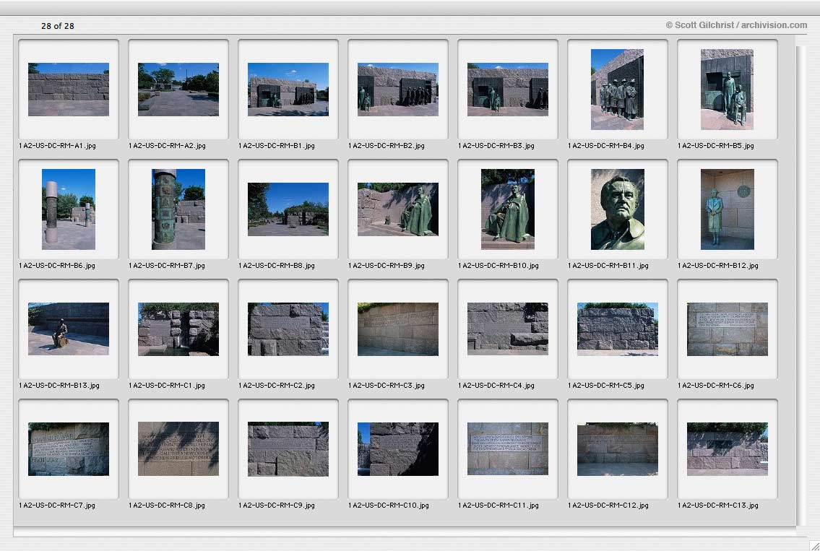Screen dimensions: 820x551
Task: Click the "28 of 28" item count
Action: pos(58,25)
